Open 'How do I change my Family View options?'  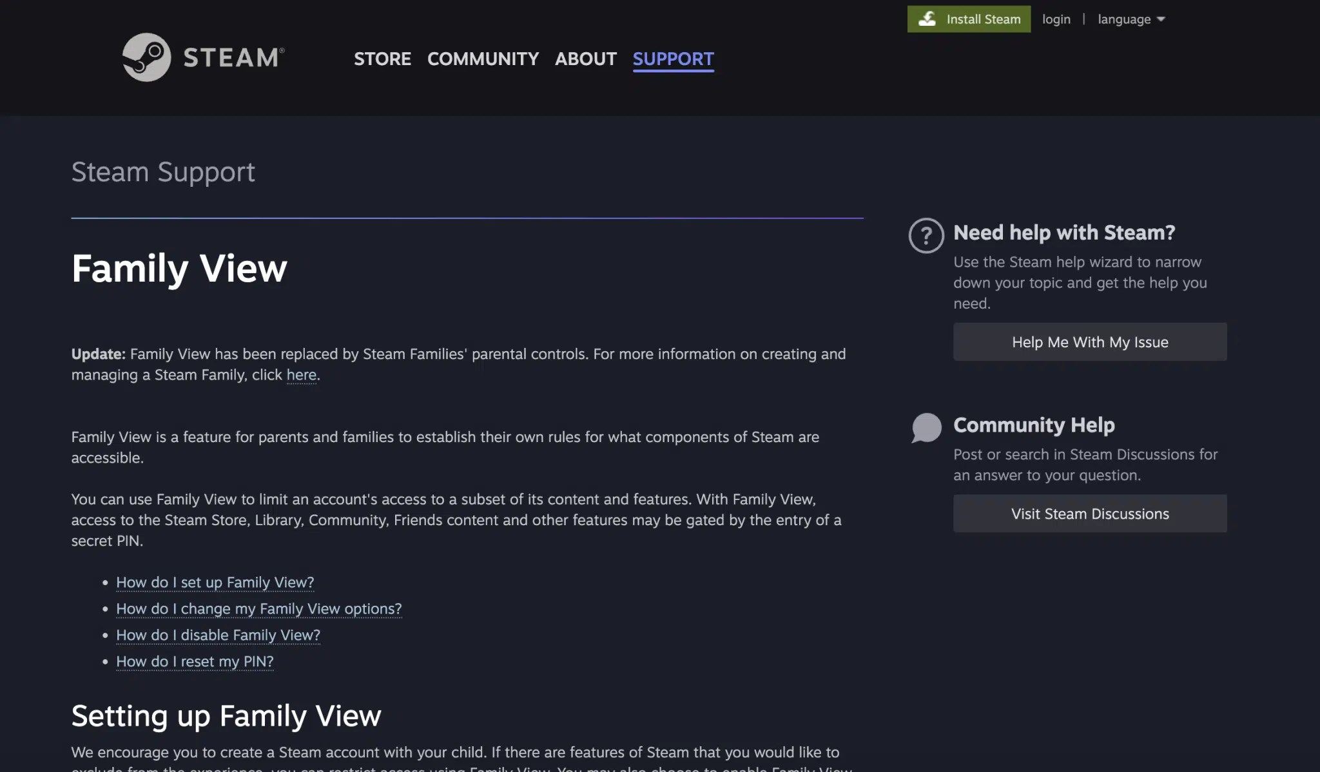tap(258, 608)
